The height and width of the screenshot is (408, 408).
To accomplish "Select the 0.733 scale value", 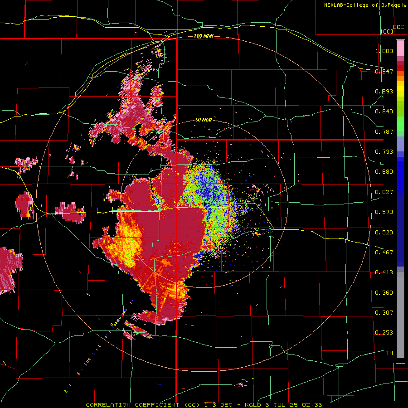I will 384,152.
